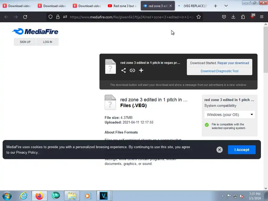268x201 pixels.
Task: Open the file explorer taskbar icon
Action: tap(72, 196)
